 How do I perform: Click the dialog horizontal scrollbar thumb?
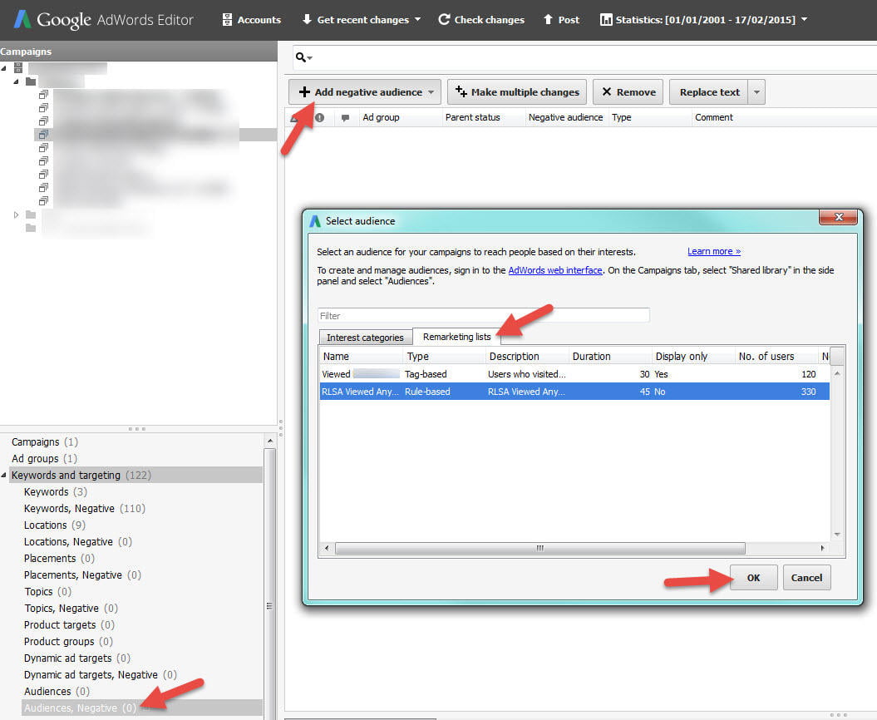(x=540, y=548)
